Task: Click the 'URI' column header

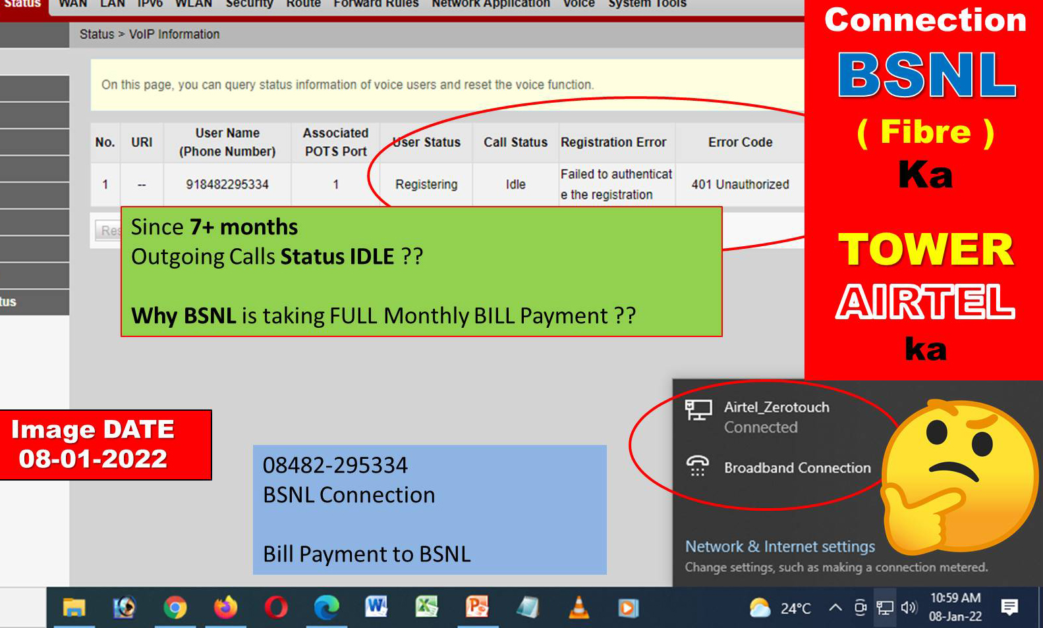Action: click(142, 142)
